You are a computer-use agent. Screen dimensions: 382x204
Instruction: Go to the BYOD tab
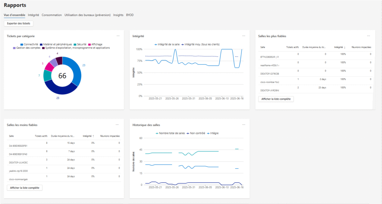click(130, 15)
